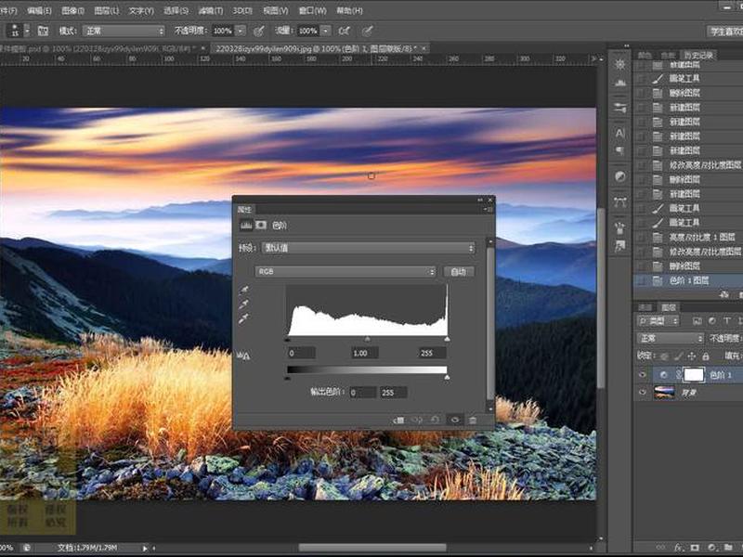Open the brush panel toggle icon in options bar
743x557 pixels.
pos(43,31)
